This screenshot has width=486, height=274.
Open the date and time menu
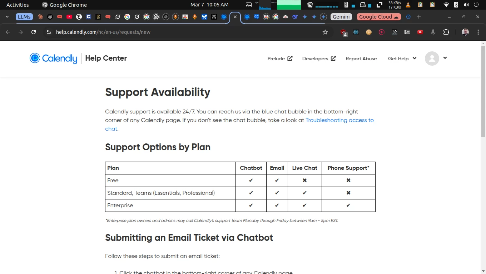(209, 5)
